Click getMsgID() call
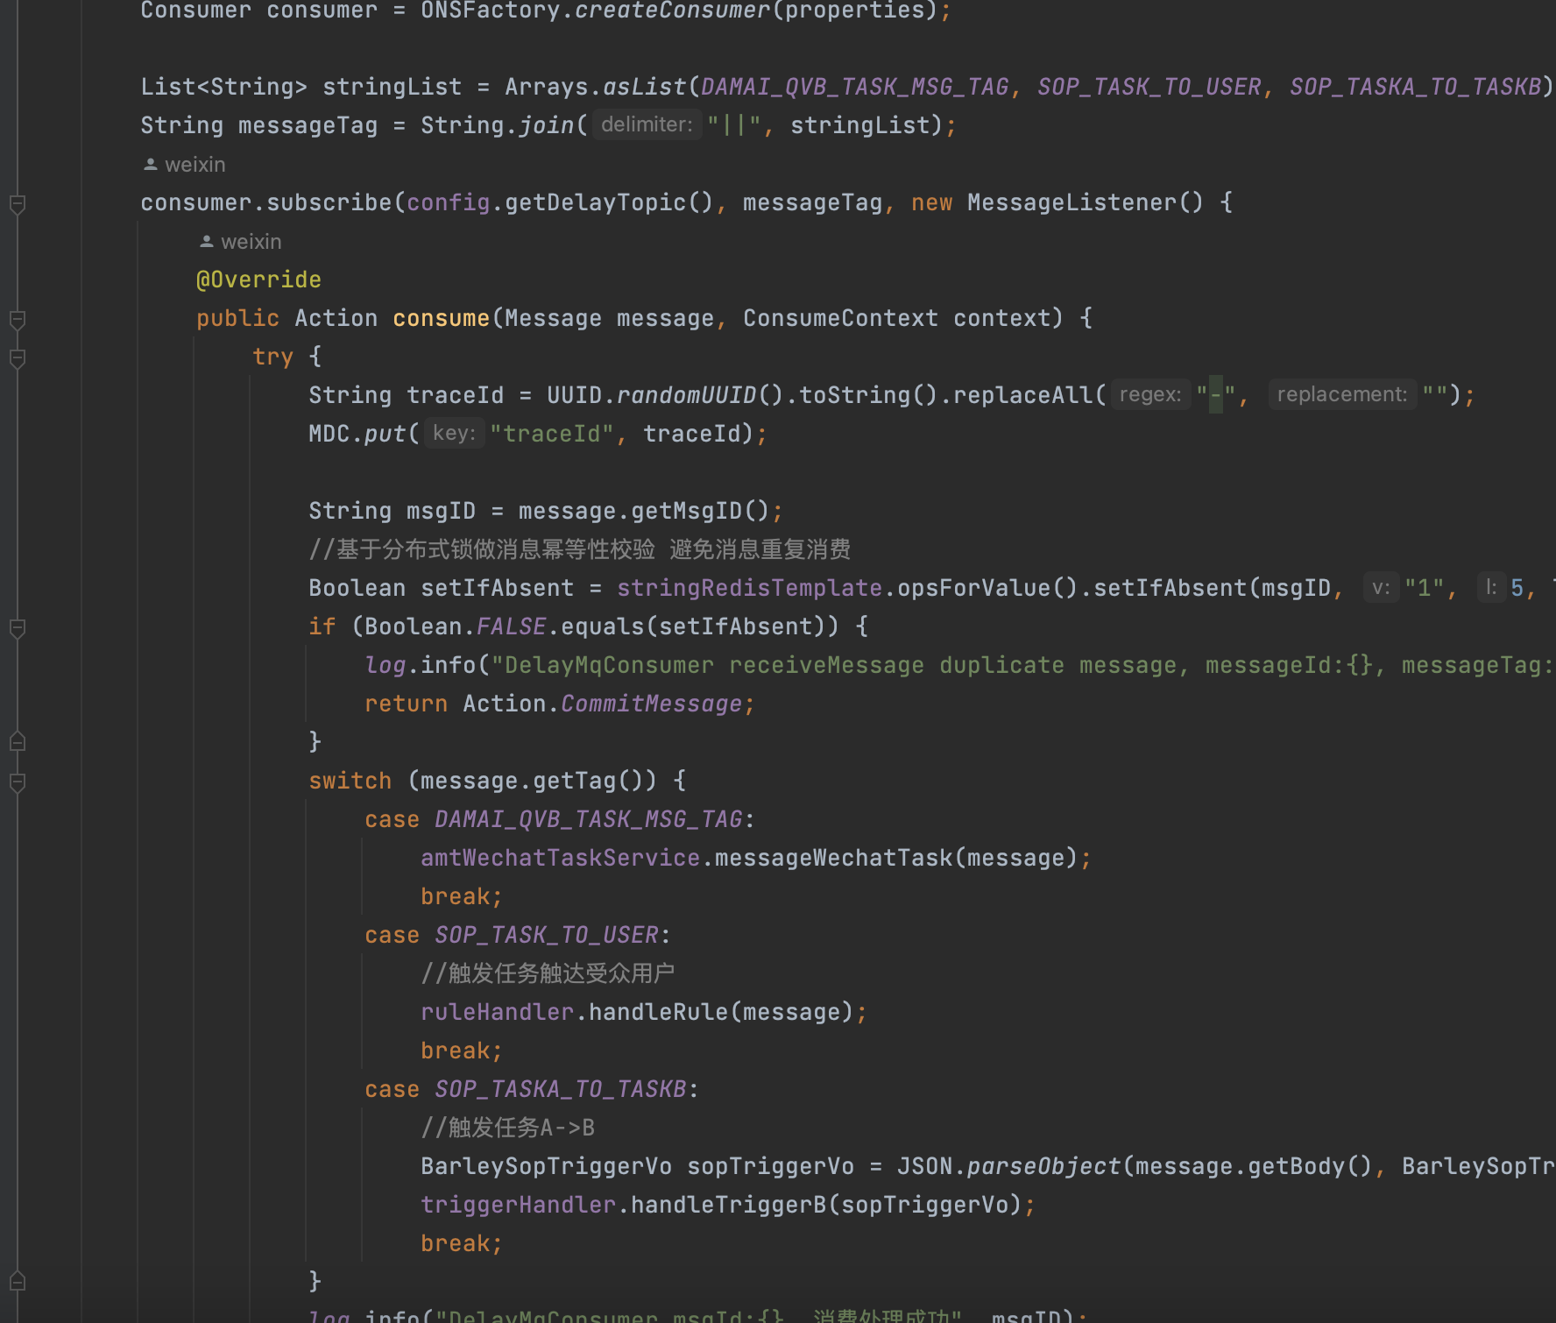Screen dimensions: 1556x1323 click(x=701, y=511)
